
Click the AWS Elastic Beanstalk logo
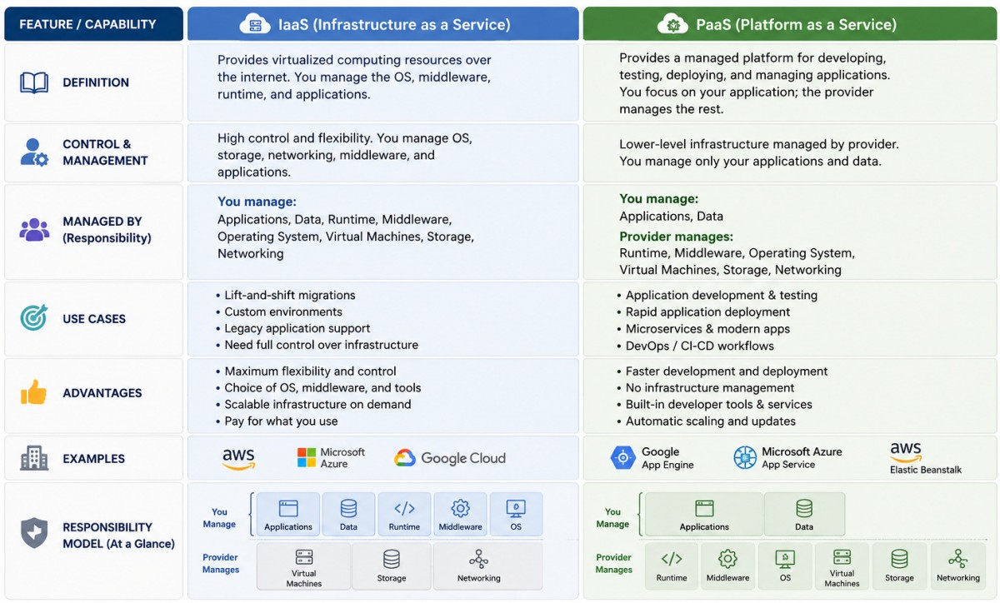(x=925, y=459)
